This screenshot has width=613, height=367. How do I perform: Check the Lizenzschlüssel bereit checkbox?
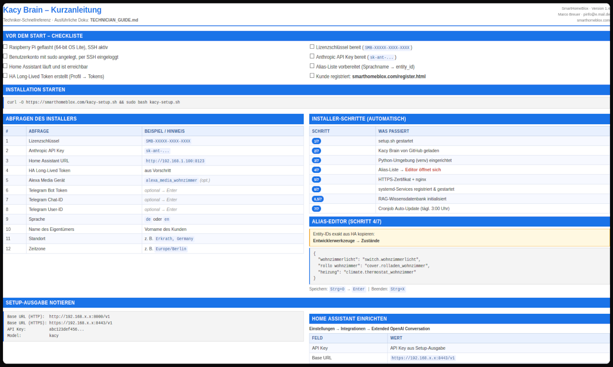click(x=312, y=47)
